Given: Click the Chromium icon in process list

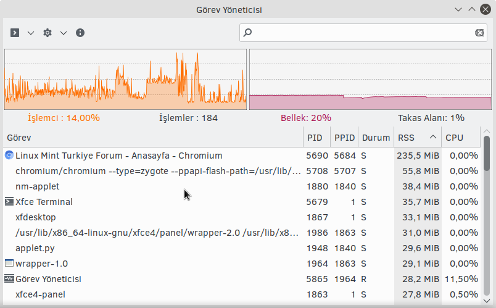Looking at the screenshot, I should (9, 156).
